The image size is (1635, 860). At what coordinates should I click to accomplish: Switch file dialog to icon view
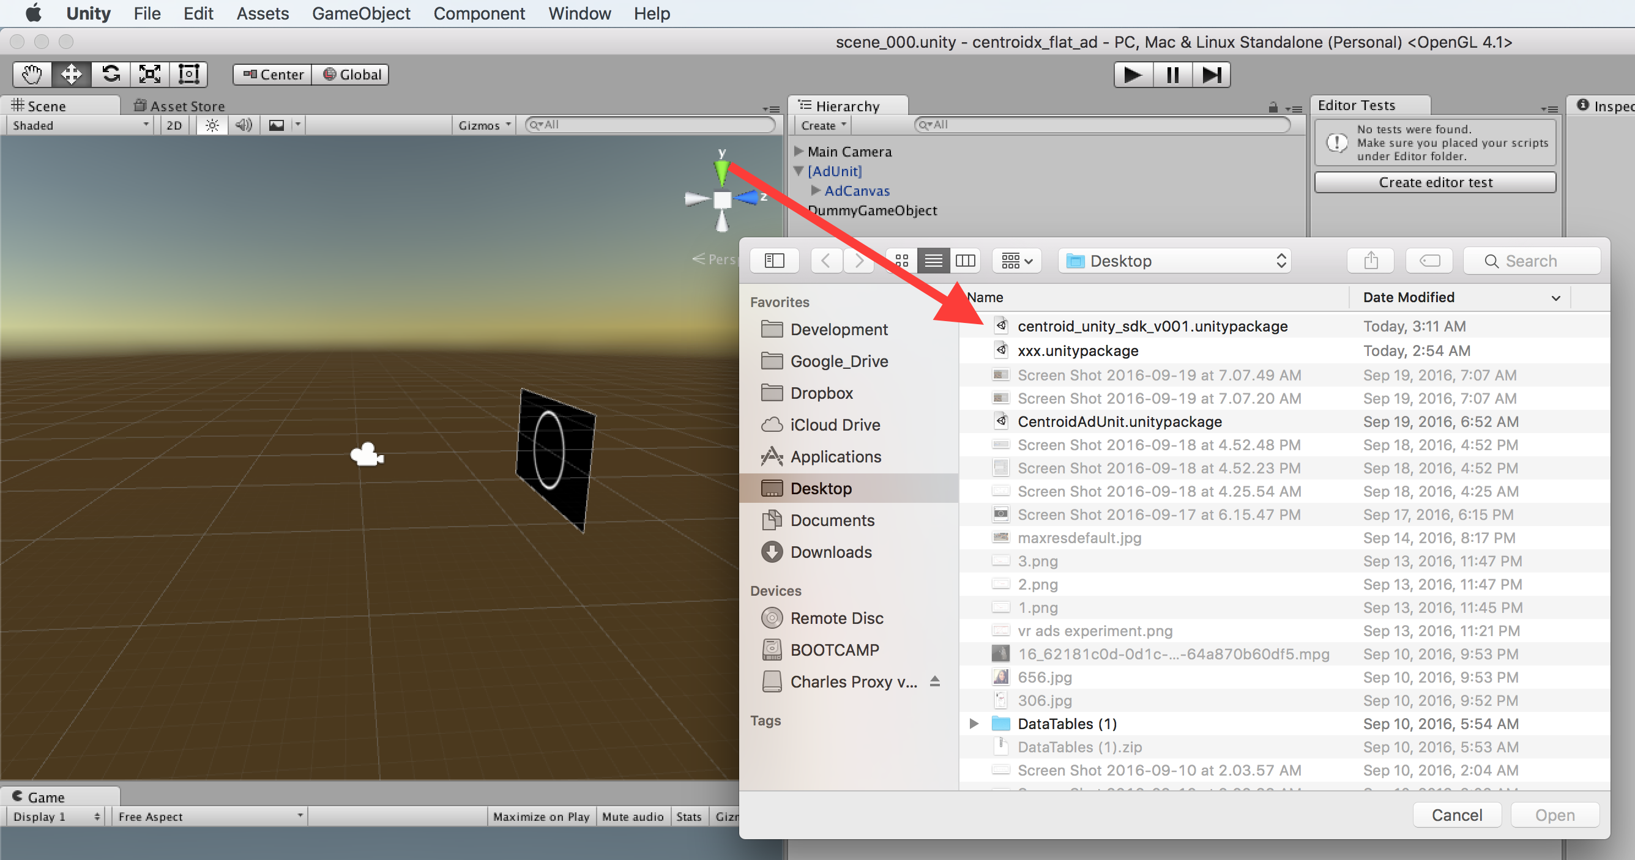[901, 261]
